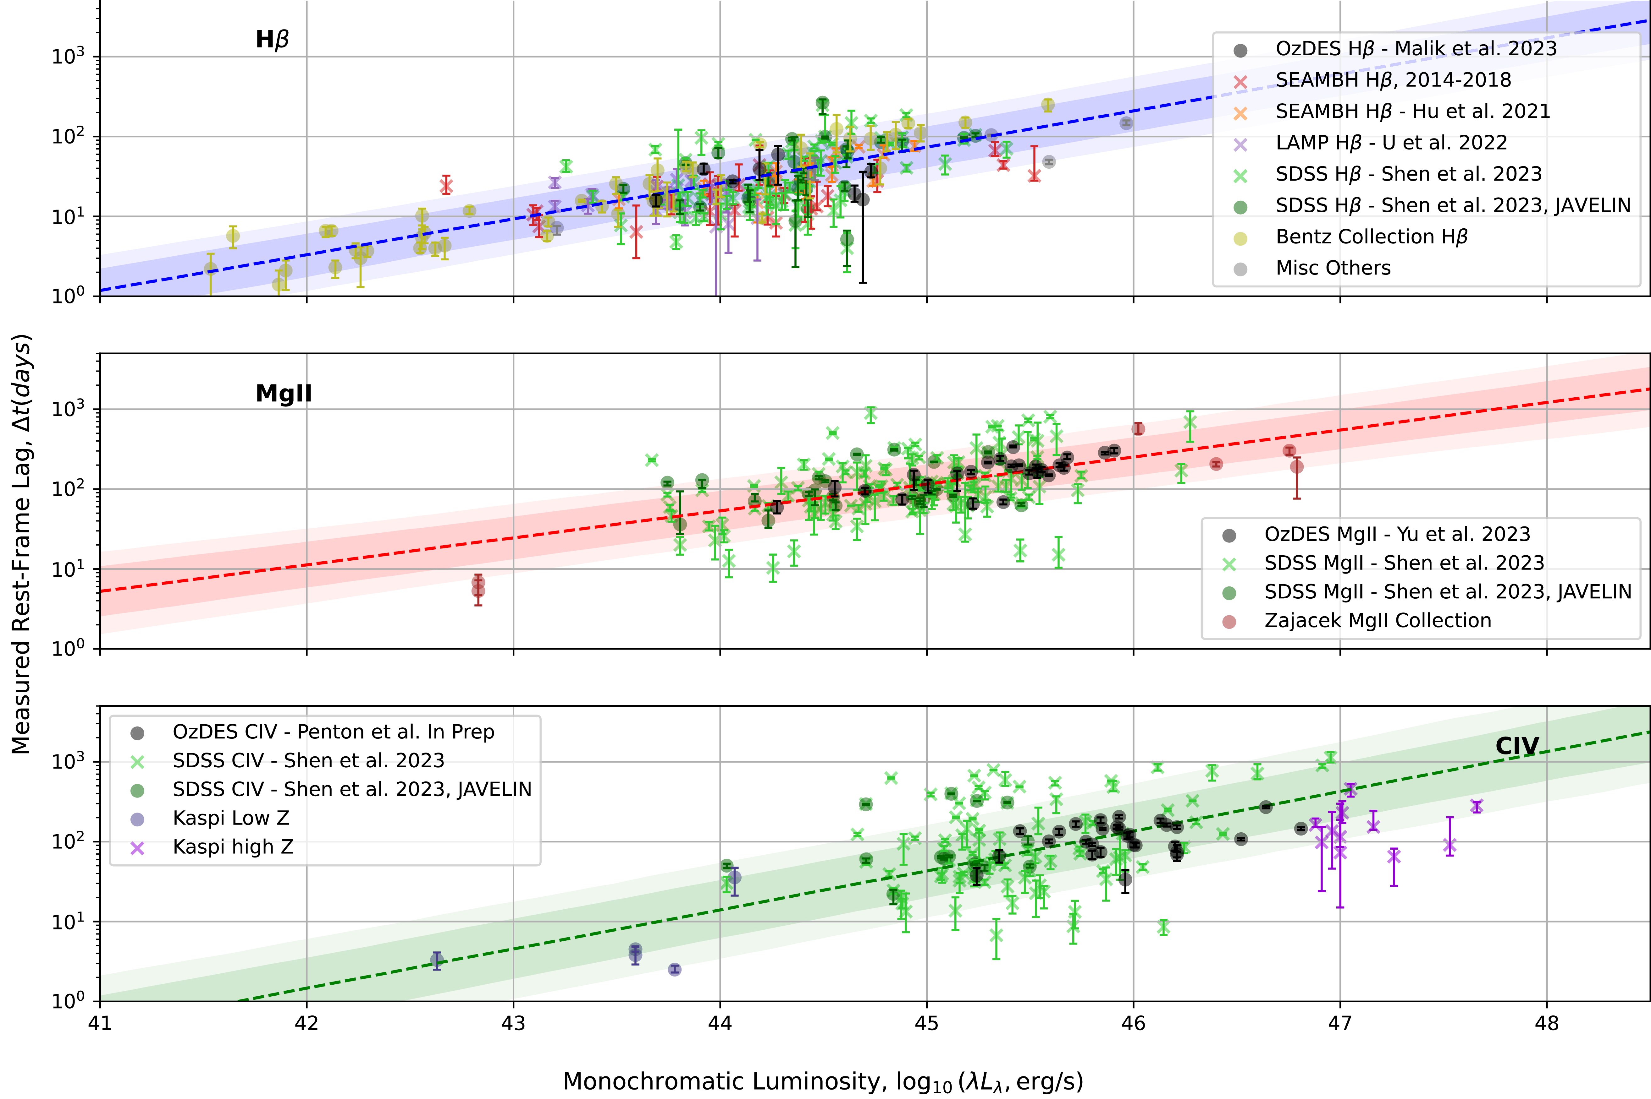Image resolution: width=1651 pixels, height=1099 pixels.
Task: Click the SEAMBH Hβ 2014-2018 red cross marker
Action: pos(1240,82)
